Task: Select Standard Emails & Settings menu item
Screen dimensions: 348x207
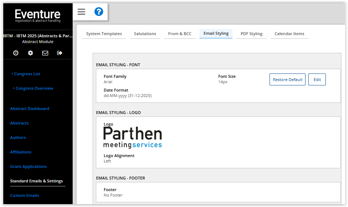Action: click(36, 181)
